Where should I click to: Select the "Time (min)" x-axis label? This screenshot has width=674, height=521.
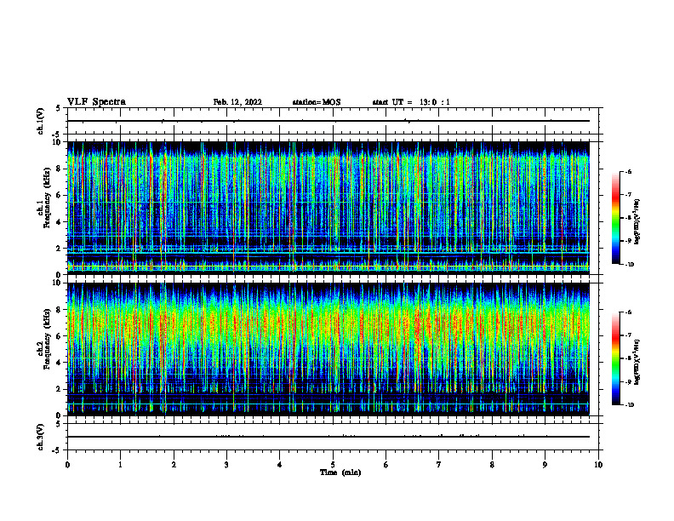(340, 472)
